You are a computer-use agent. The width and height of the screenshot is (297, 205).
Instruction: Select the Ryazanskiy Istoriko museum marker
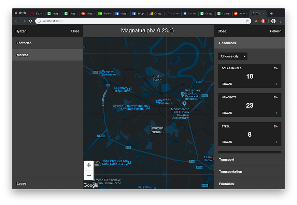point(182,94)
